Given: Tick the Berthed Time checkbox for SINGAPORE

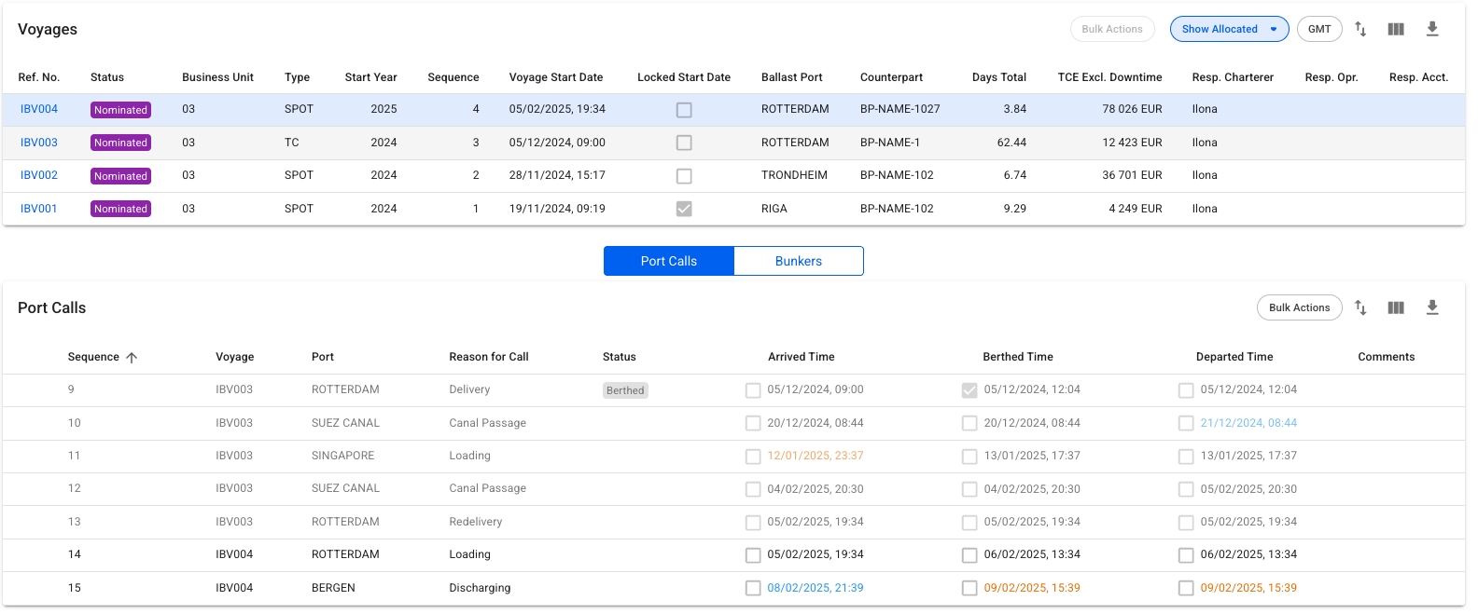Looking at the screenshot, I should coord(969,457).
